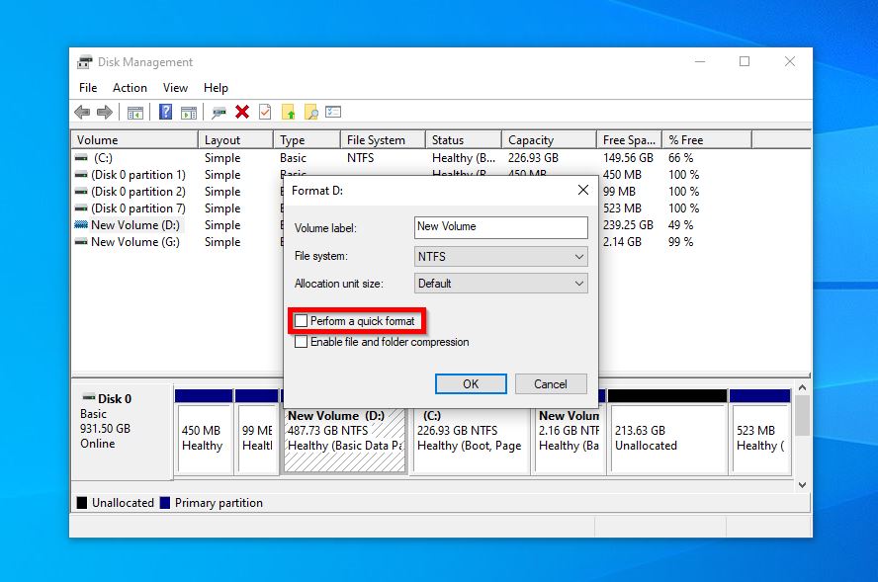This screenshot has height=582, width=878.
Task: Click drive icon beside New Volume (D:)
Action: (x=81, y=225)
